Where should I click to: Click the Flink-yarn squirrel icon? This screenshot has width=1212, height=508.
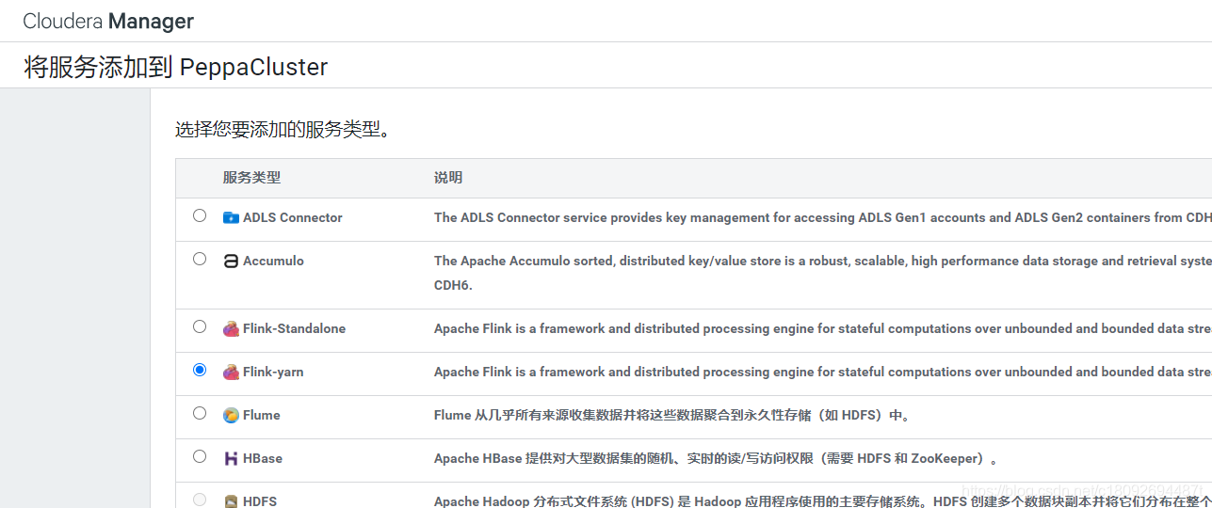tap(231, 372)
